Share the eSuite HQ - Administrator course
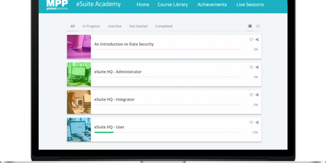This screenshot has width=326, height=163. pos(257,67)
